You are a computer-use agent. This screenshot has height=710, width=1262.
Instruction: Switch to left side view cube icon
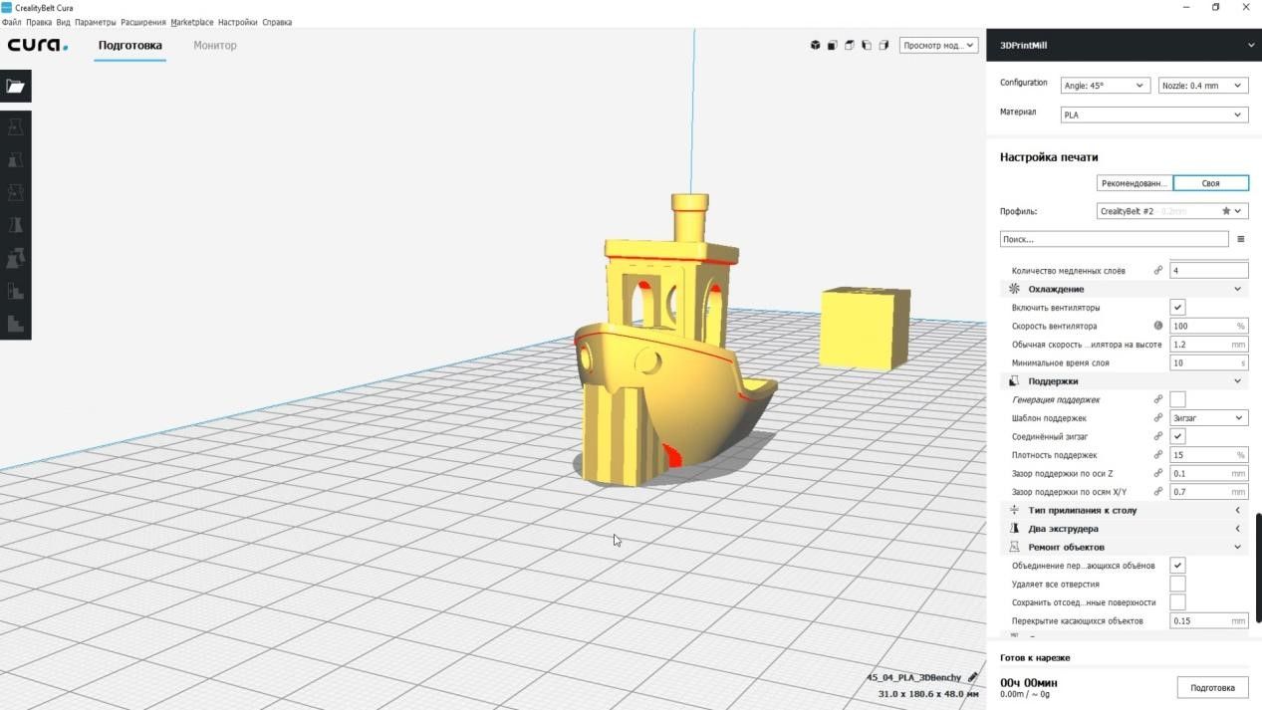point(866,45)
